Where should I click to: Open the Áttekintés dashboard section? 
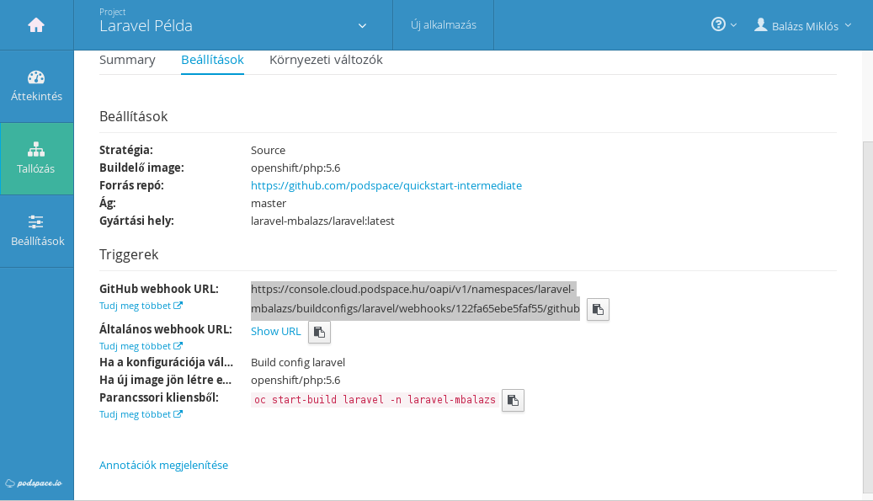pos(37,86)
